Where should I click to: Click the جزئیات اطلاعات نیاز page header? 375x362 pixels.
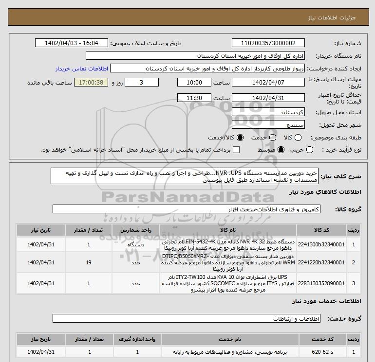(x=332, y=17)
